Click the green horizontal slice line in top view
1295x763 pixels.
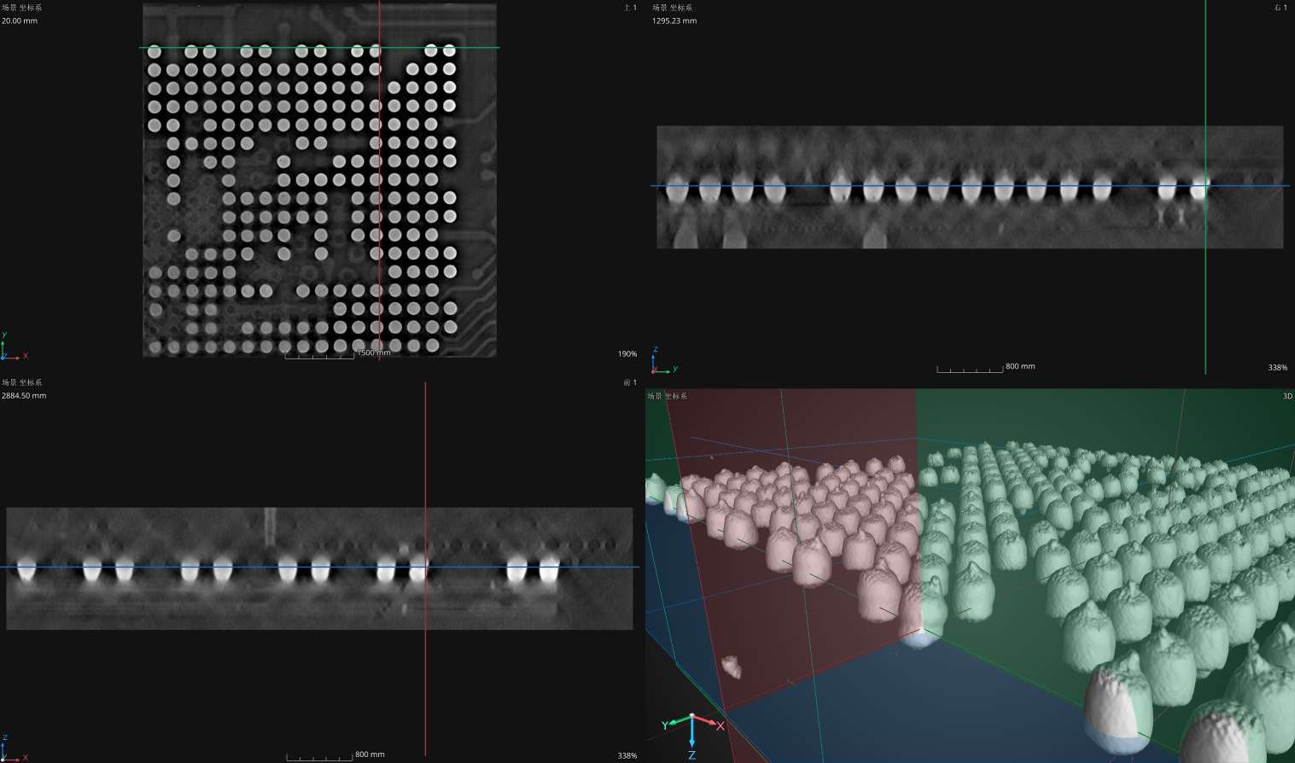point(319,48)
